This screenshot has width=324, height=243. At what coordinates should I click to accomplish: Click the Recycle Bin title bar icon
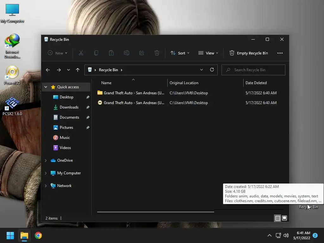click(46, 40)
